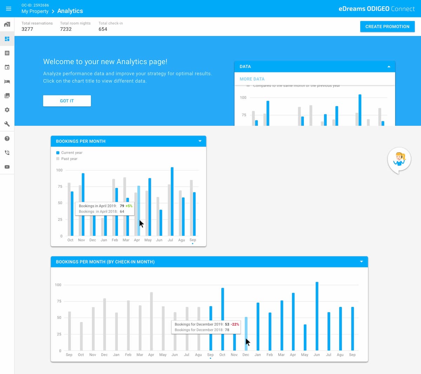Image resolution: width=421 pixels, height=374 pixels.
Task: Go to My Property breadcrumb
Action: click(35, 11)
